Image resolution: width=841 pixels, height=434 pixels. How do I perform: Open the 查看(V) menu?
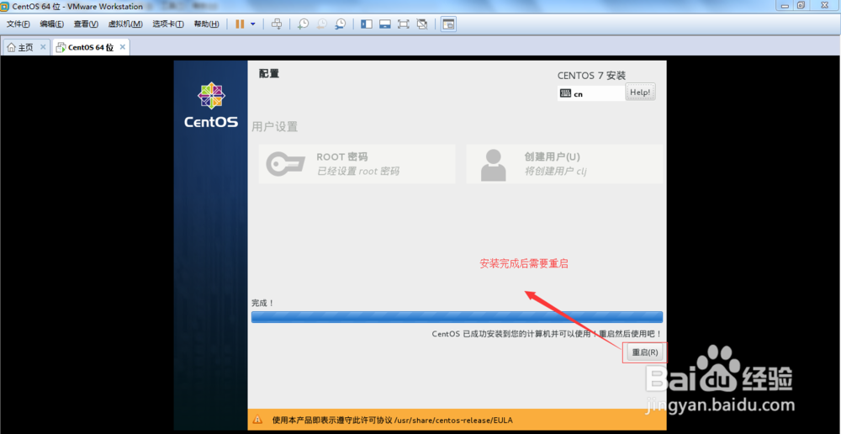coord(86,24)
